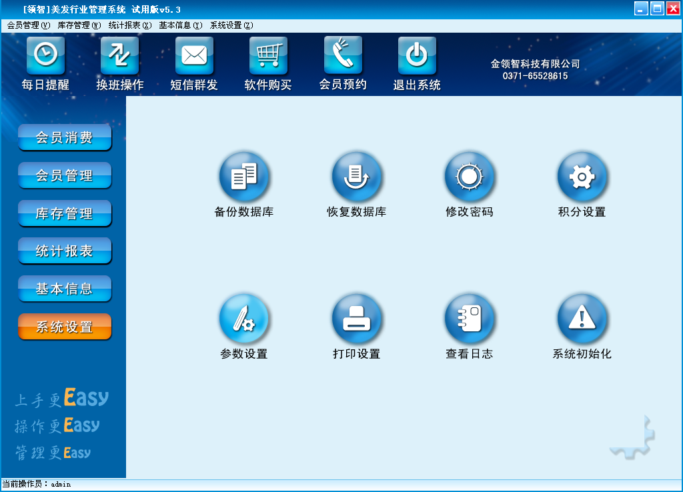
Task: Open 修改密码 change password icon
Action: point(470,177)
